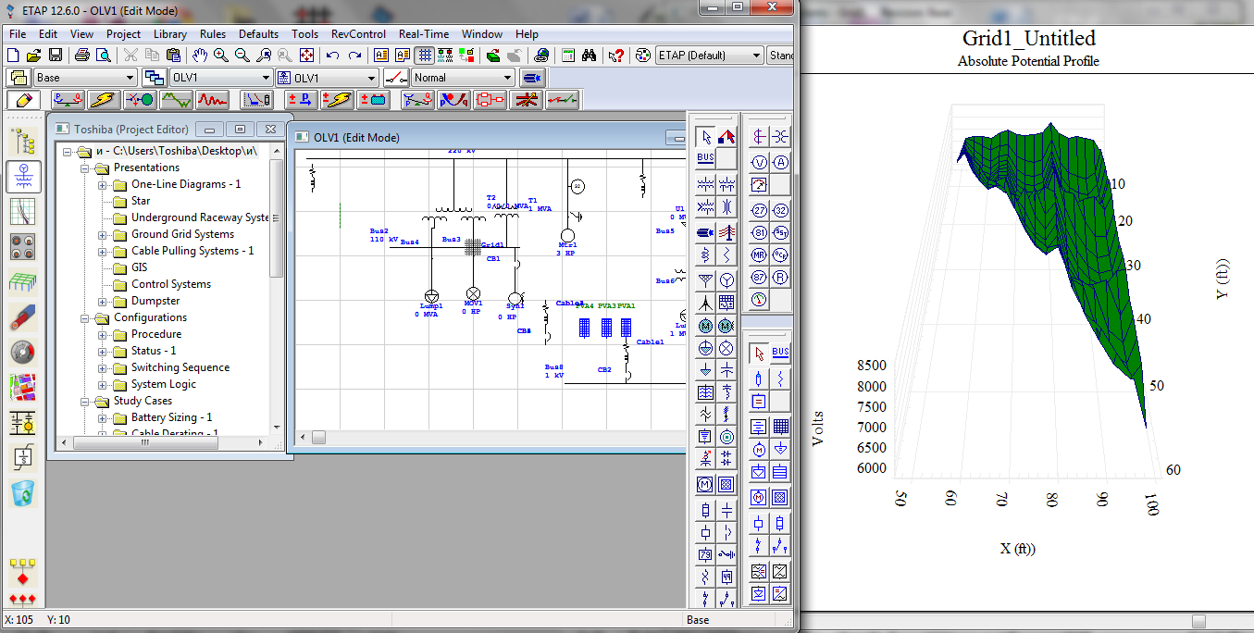The image size is (1254, 633).
Task: Open the Normal configuration dropdown
Action: (507, 78)
